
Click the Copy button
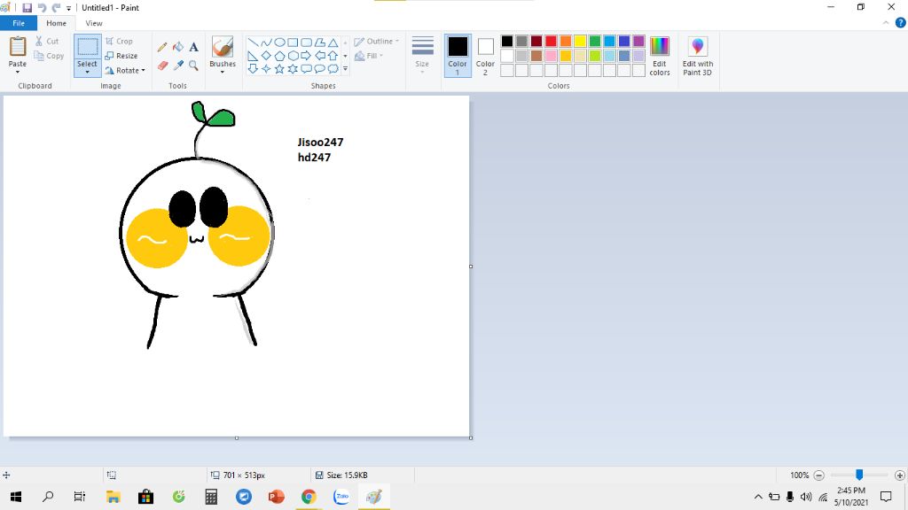click(50, 56)
